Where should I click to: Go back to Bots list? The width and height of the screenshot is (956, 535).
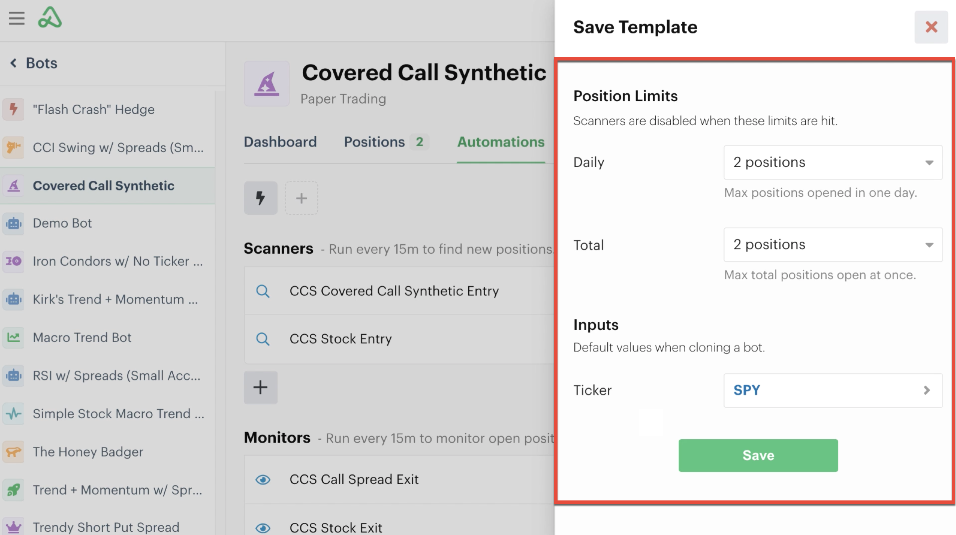34,63
